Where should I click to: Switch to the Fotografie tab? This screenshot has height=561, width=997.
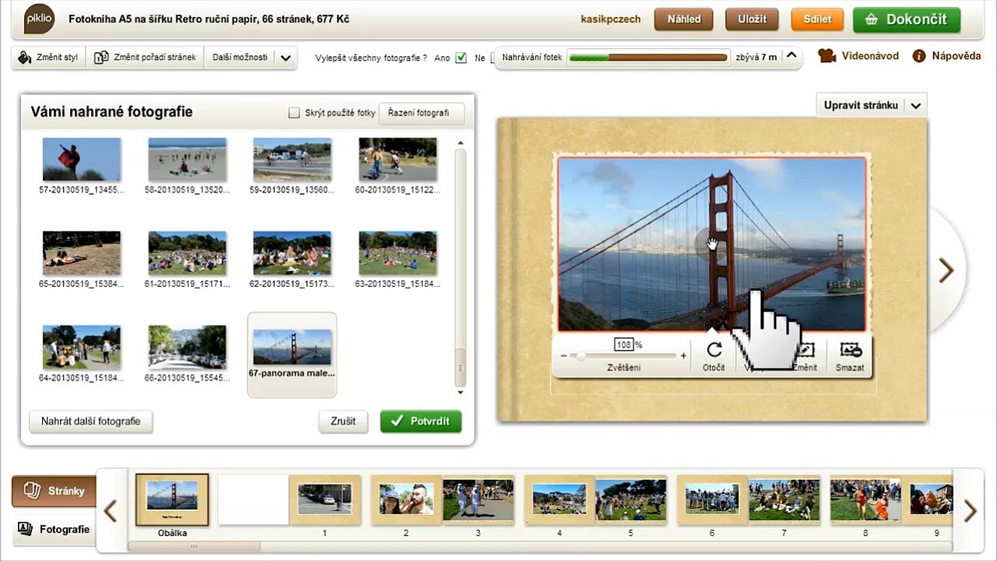[54, 529]
